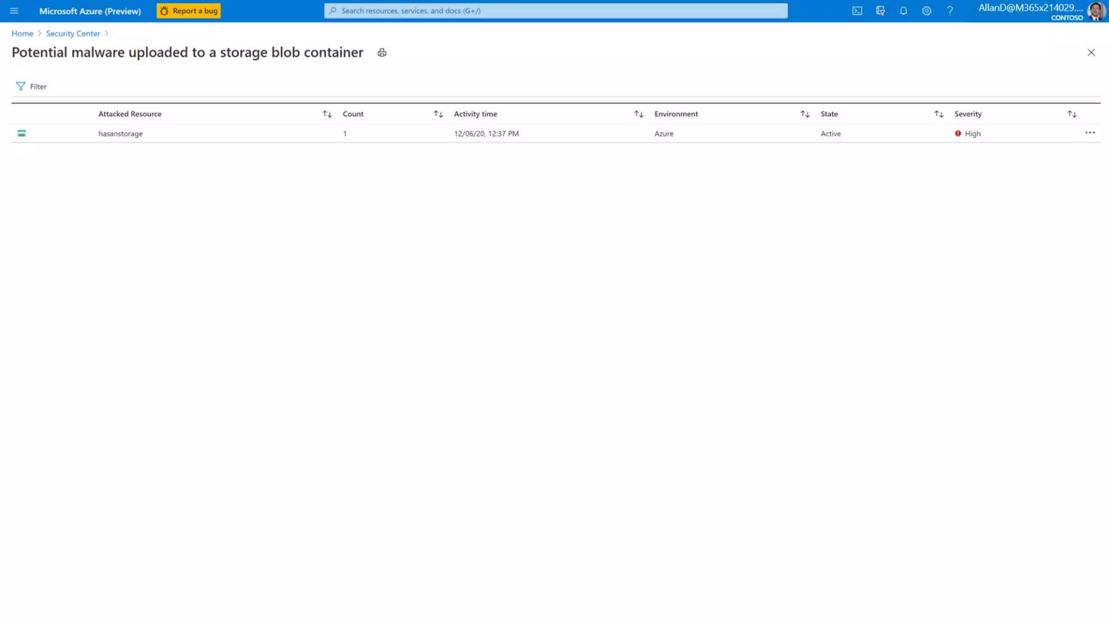Sort by Severity column arrows
Screen dimensions: 1109x624
coord(1072,114)
